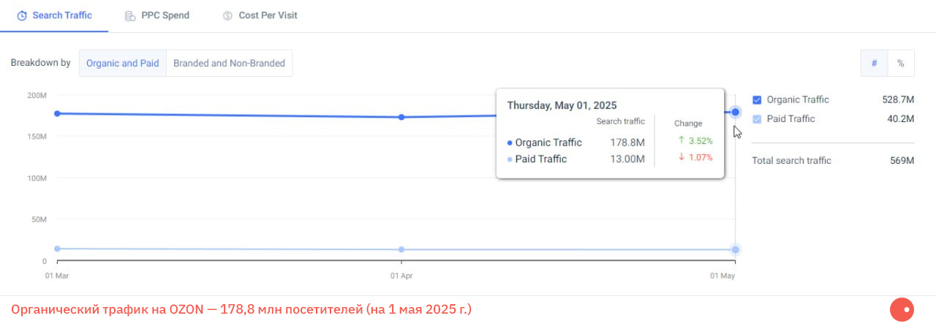Click the PPC Spend coins icon
The width and height of the screenshot is (936, 329).
tap(130, 16)
